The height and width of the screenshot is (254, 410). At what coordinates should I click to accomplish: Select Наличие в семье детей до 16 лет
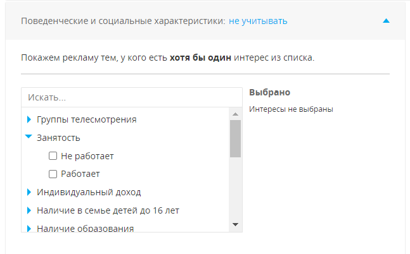(108, 210)
